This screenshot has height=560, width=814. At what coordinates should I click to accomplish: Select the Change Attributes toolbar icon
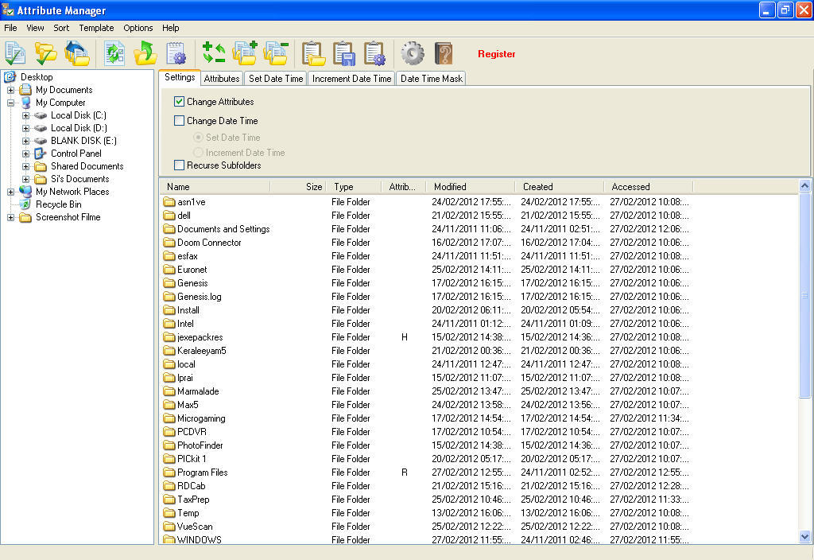pos(16,53)
